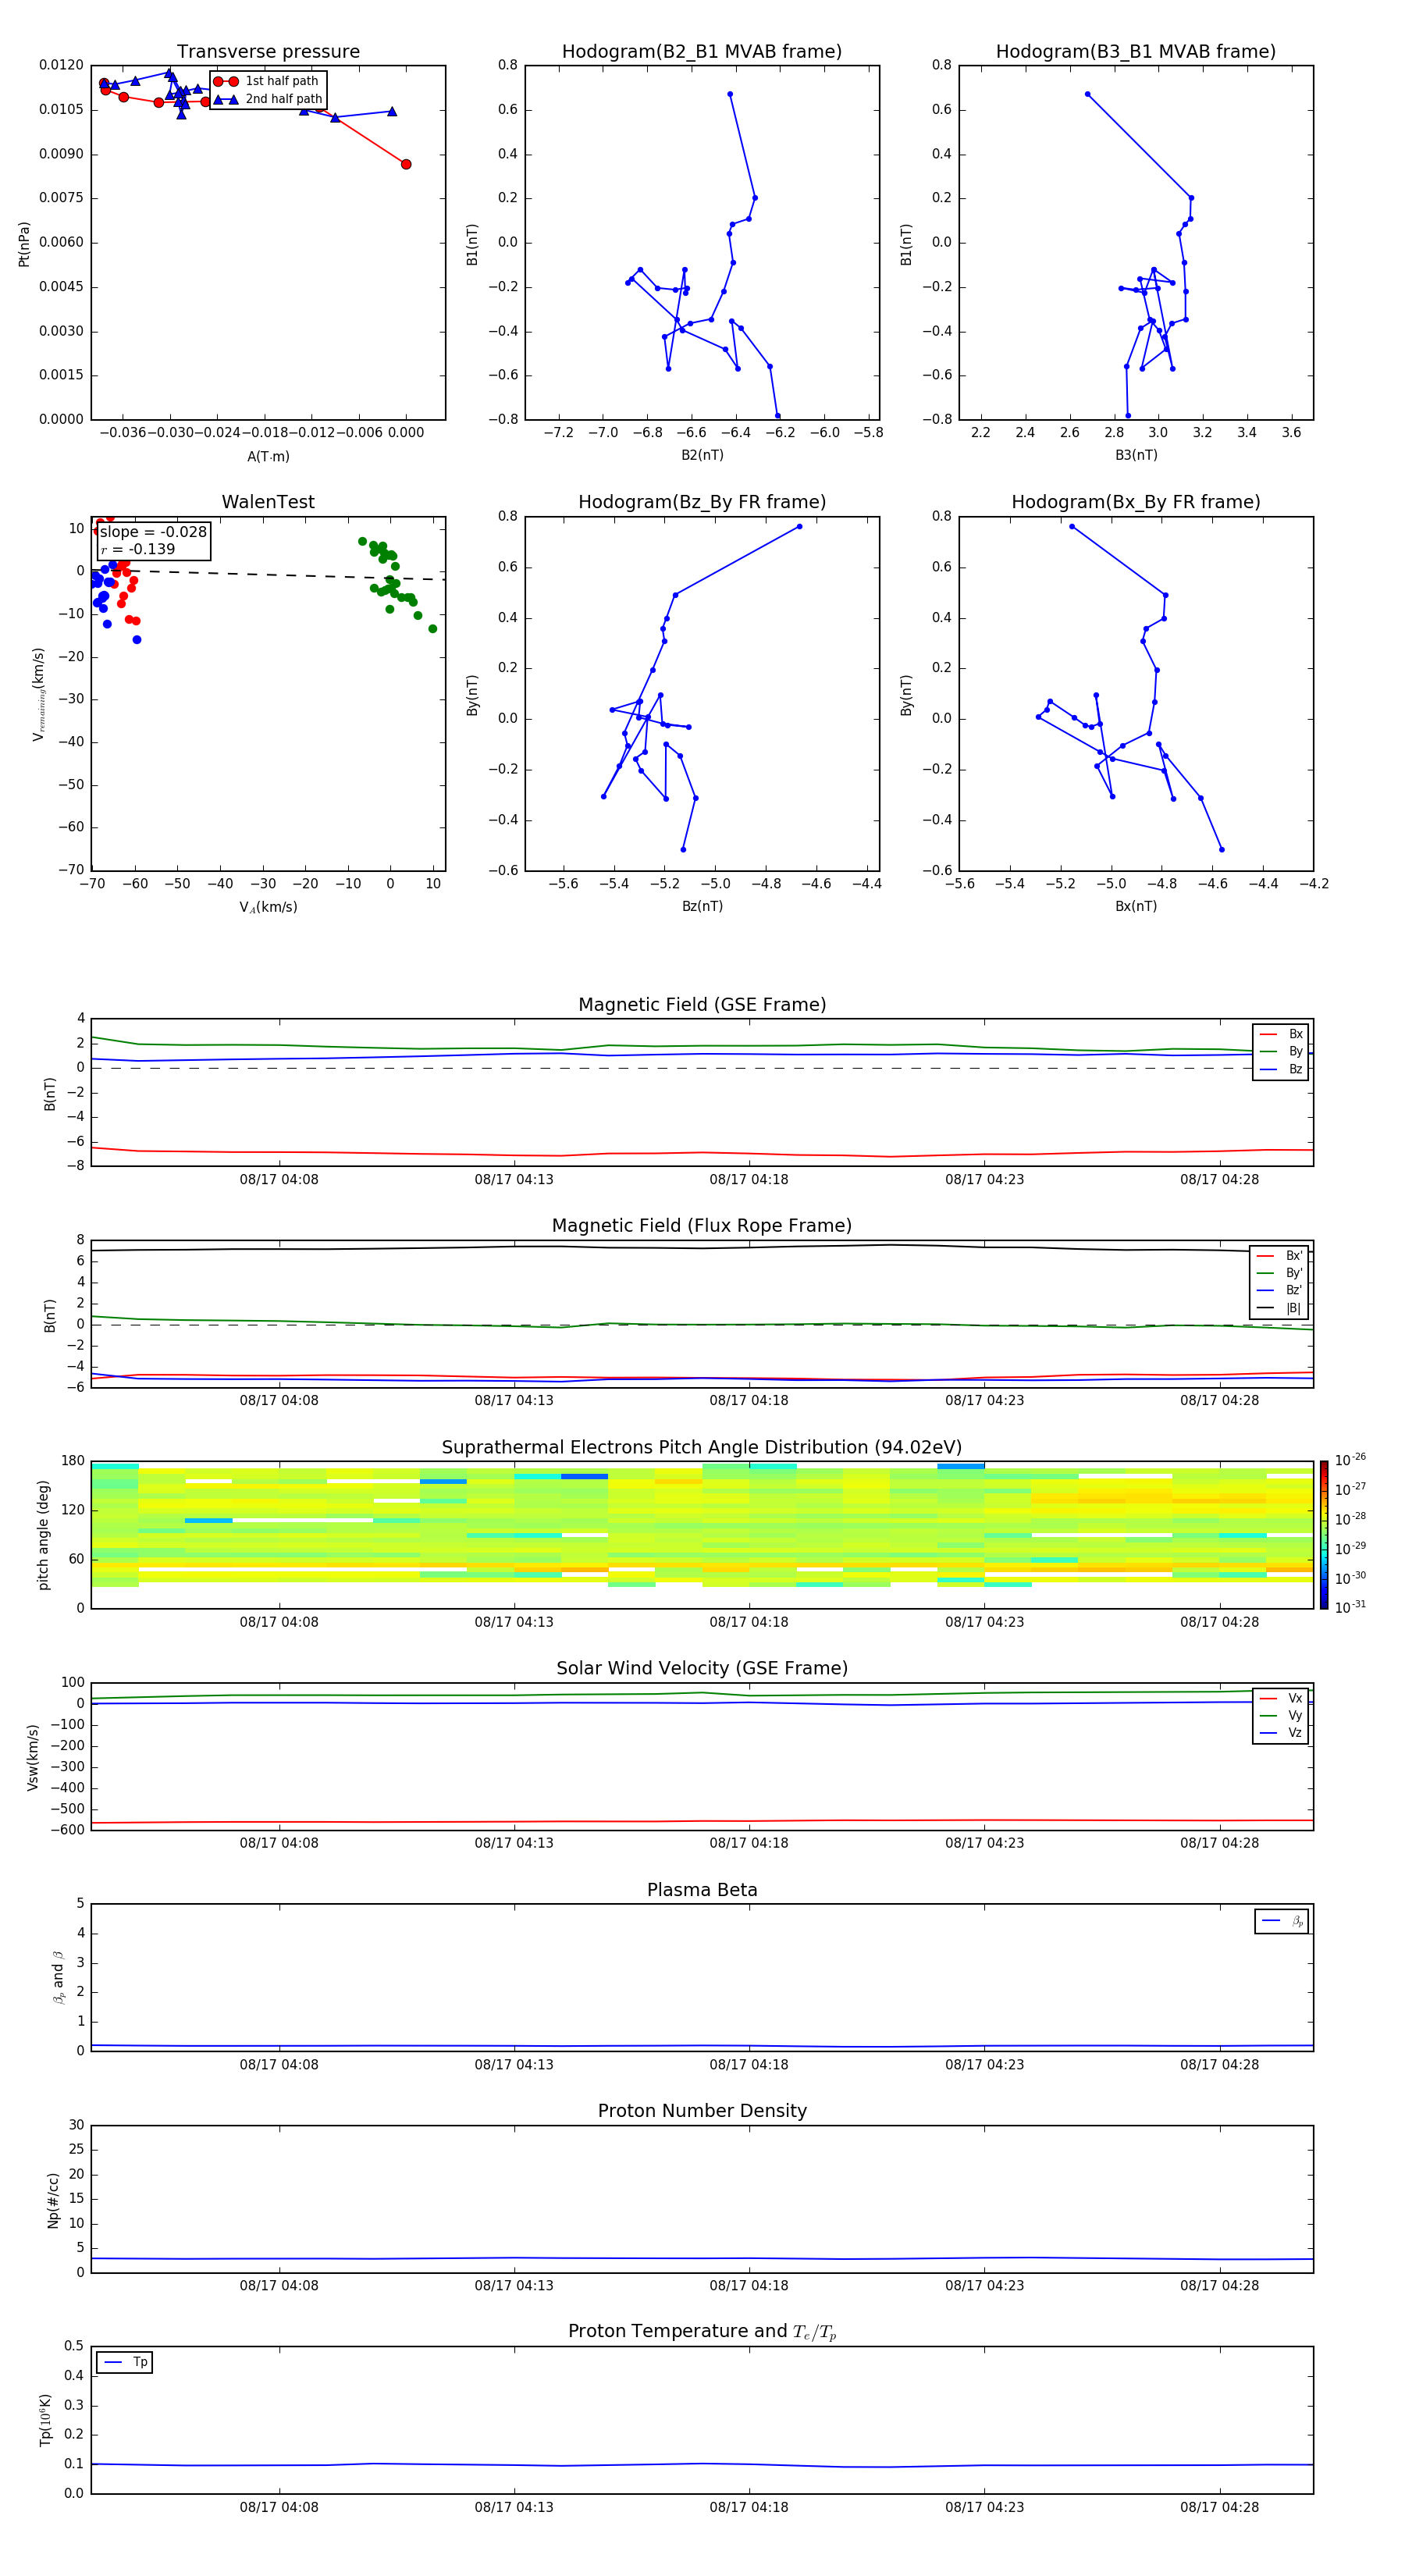Click the "Plasma Beta" panel title
This screenshot has width=1405, height=2576.
click(702, 1890)
